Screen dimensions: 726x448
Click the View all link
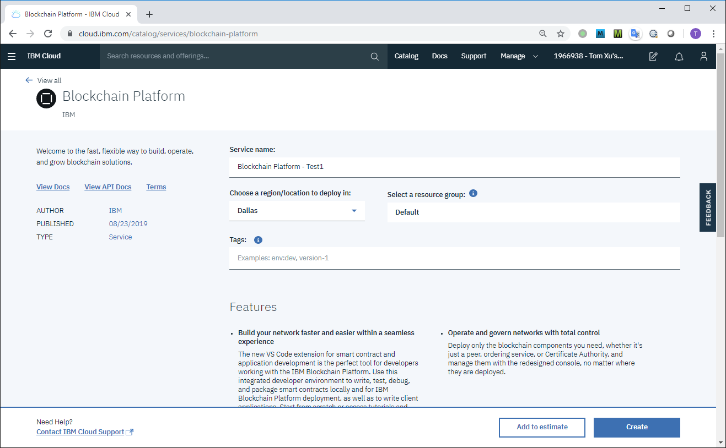(50, 80)
